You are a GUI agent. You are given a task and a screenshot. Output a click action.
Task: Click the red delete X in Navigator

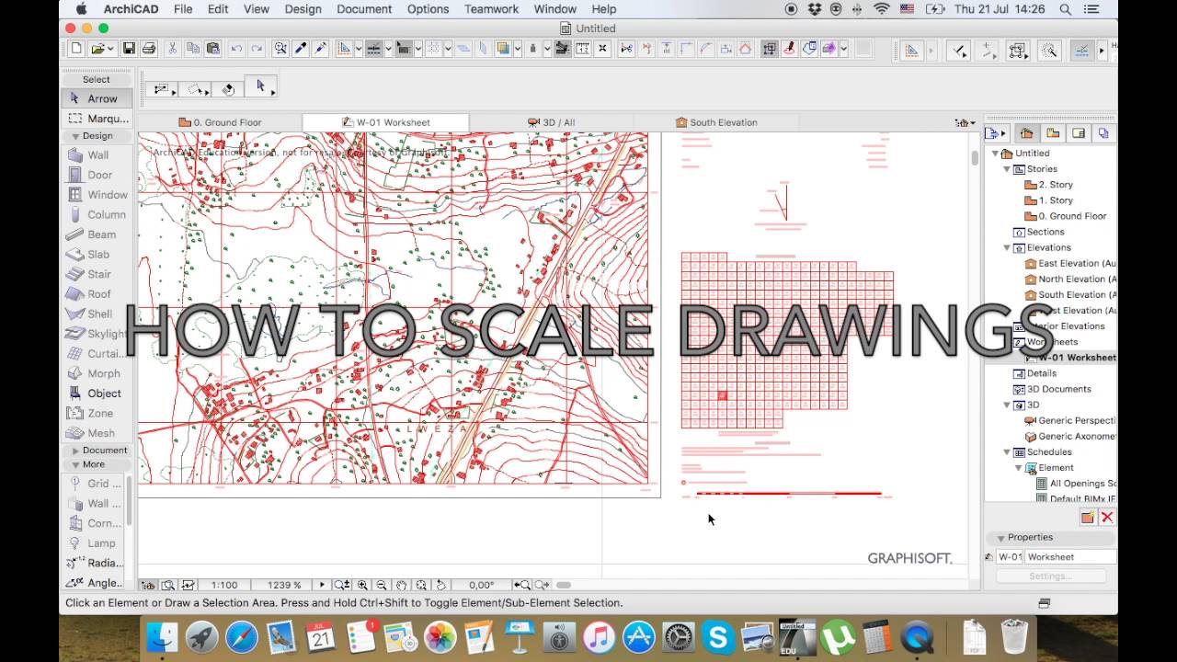[1107, 518]
